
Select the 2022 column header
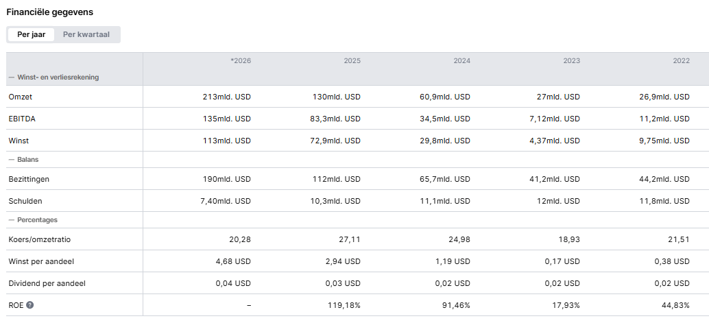pos(681,61)
